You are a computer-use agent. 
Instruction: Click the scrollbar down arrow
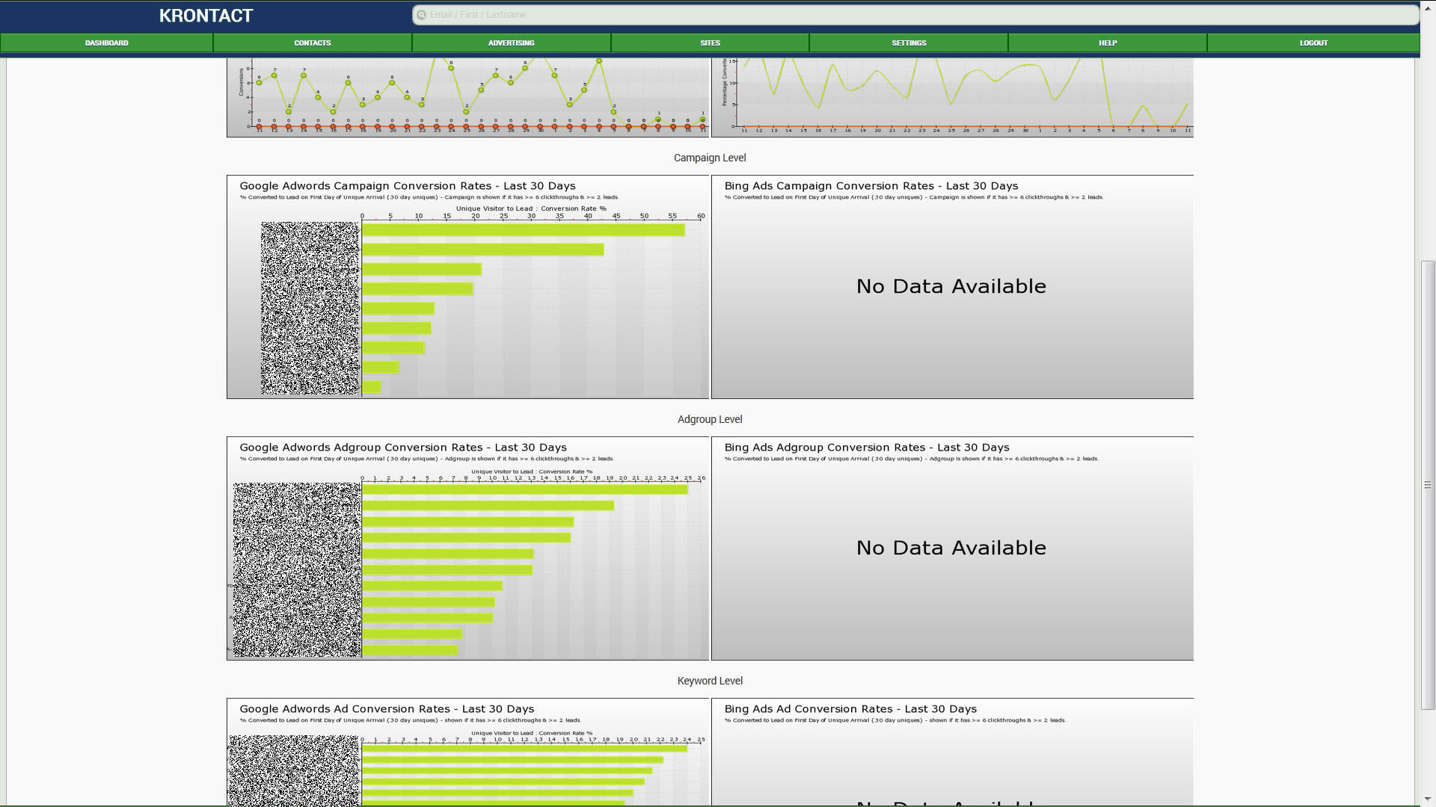click(1428, 800)
